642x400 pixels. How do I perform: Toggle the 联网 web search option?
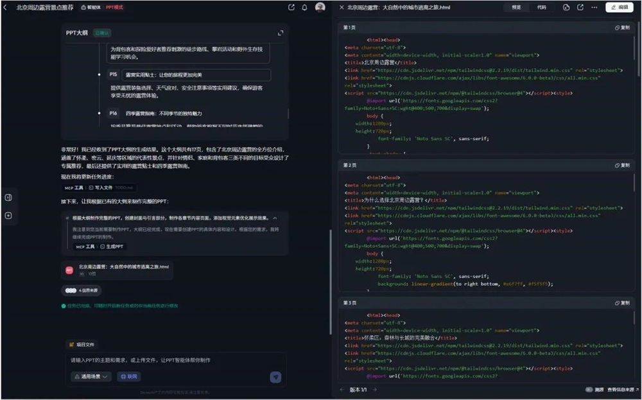[x=129, y=377]
